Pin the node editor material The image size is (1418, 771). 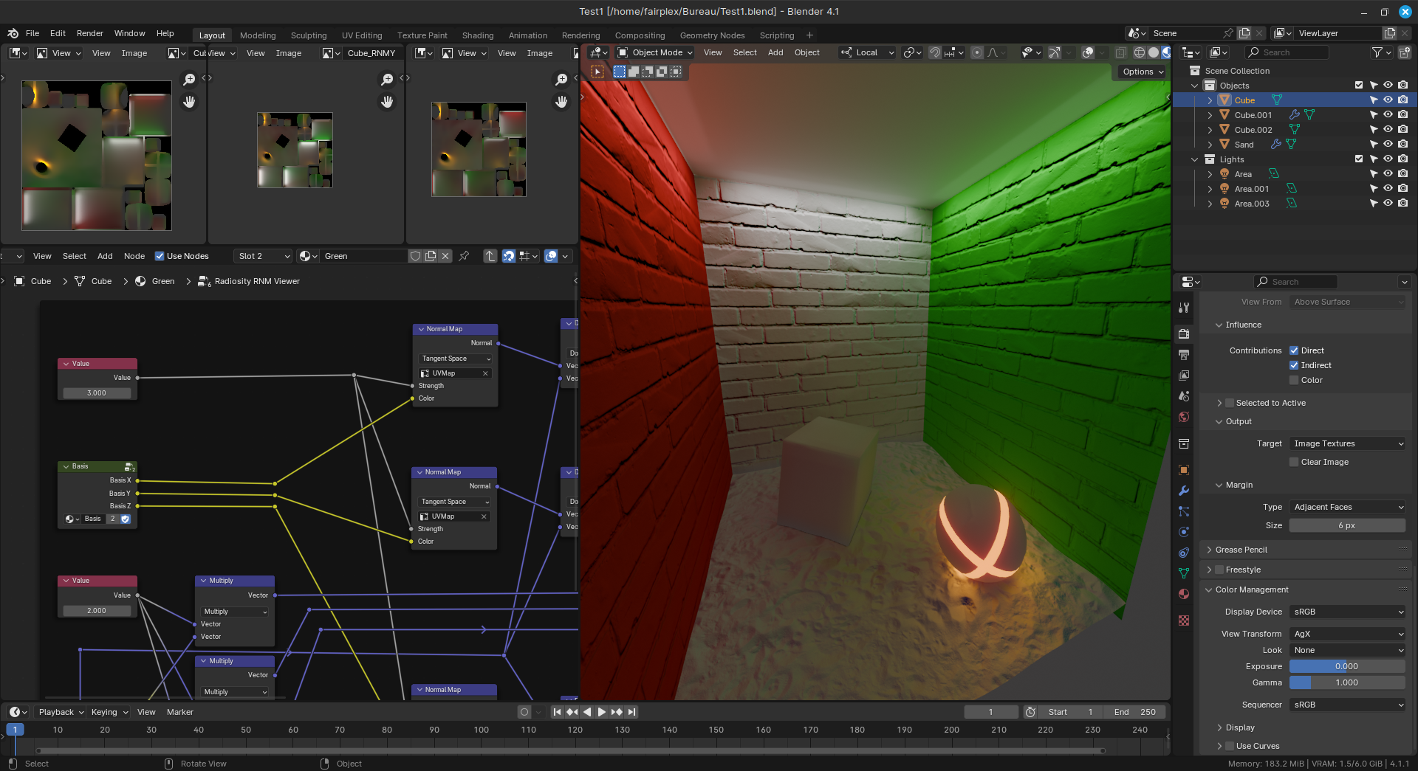(x=464, y=256)
